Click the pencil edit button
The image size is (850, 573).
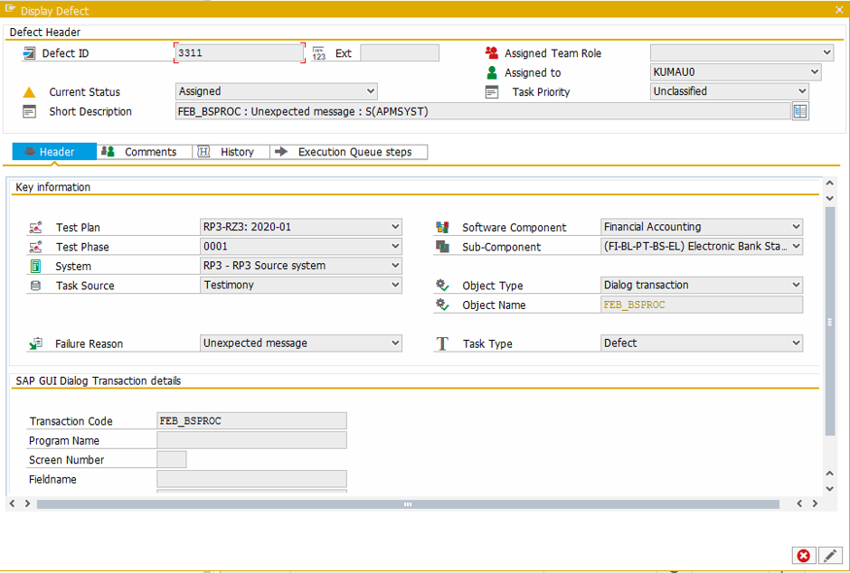[830, 556]
